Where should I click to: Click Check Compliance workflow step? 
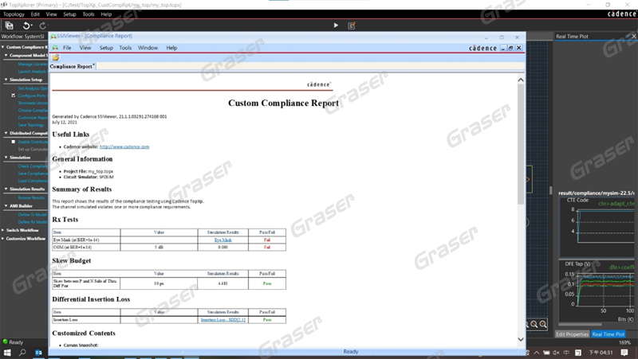click(33, 166)
